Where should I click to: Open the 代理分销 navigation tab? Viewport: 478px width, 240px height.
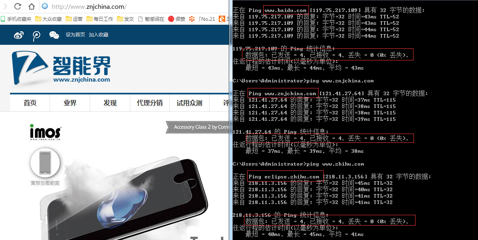[150, 103]
